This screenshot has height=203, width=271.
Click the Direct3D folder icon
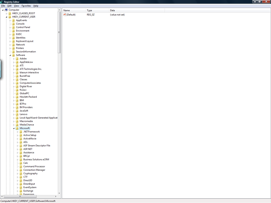pos(21,181)
